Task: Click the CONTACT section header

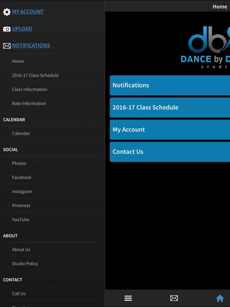Action: [13, 280]
